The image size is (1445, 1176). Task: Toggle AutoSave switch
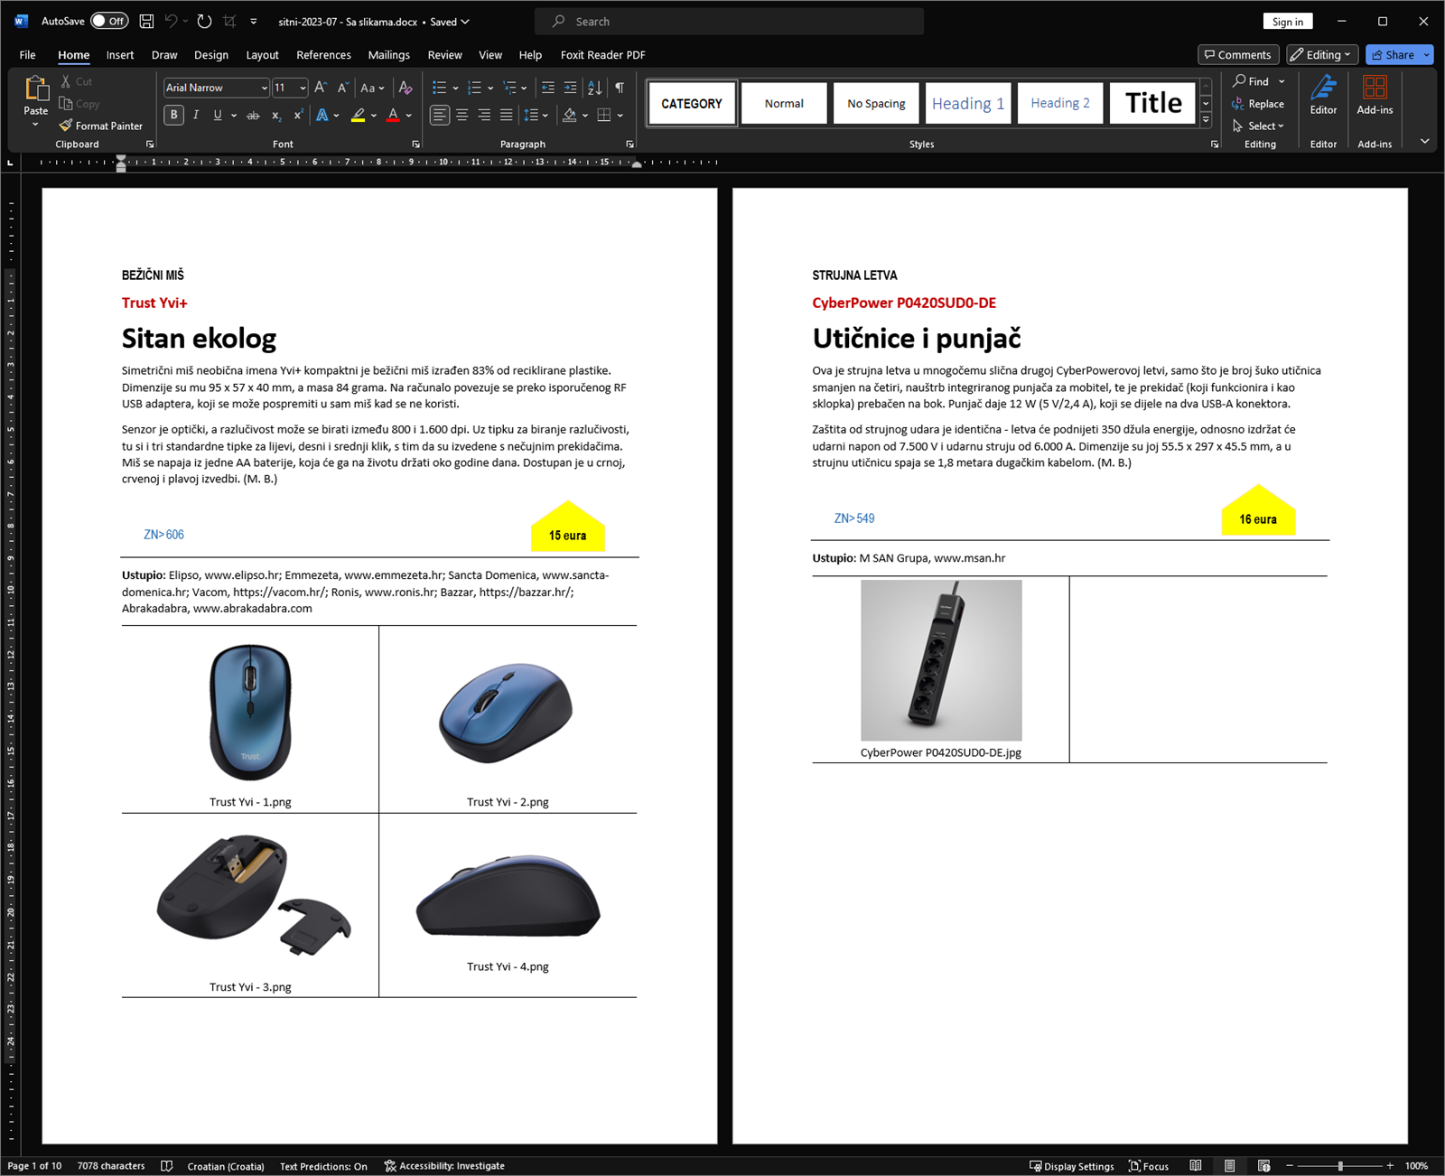coord(109,21)
